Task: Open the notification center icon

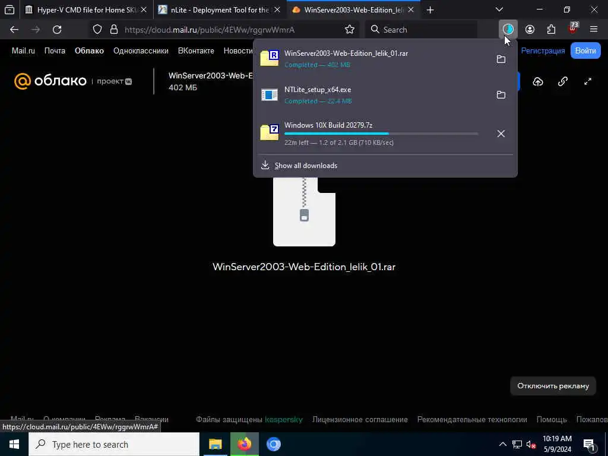Action: click(x=589, y=444)
